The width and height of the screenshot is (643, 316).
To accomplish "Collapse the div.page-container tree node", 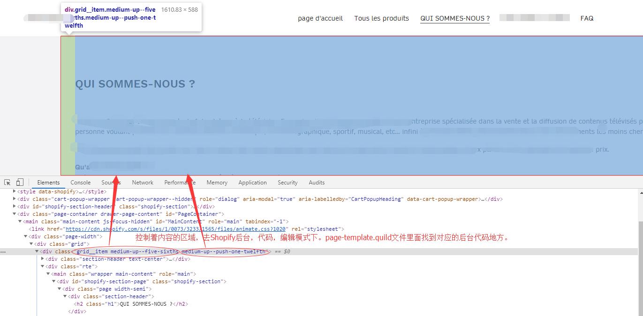I will (14, 214).
